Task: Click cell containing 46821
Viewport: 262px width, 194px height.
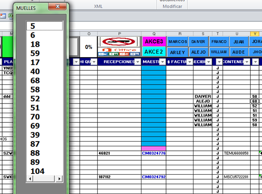Action: coord(120,153)
